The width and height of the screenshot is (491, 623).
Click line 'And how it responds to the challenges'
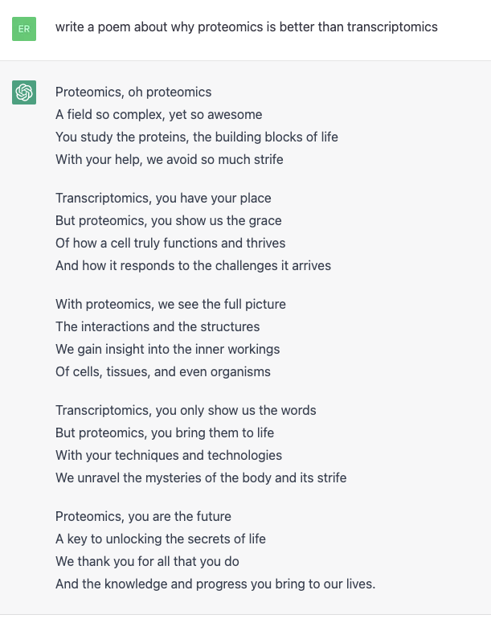[193, 265]
